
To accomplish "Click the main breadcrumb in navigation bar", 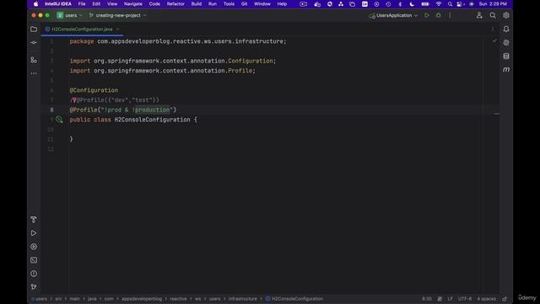I will pyautogui.click(x=75, y=299).
